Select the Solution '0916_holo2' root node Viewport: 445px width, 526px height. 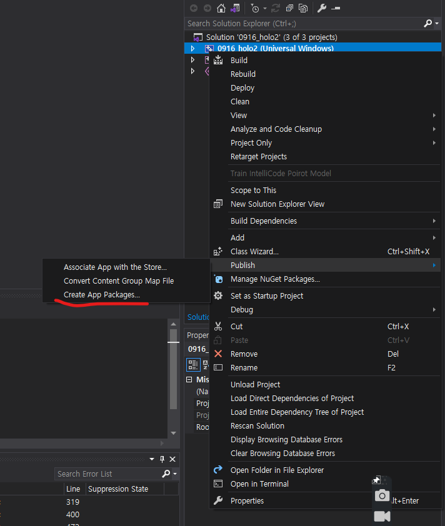click(271, 37)
